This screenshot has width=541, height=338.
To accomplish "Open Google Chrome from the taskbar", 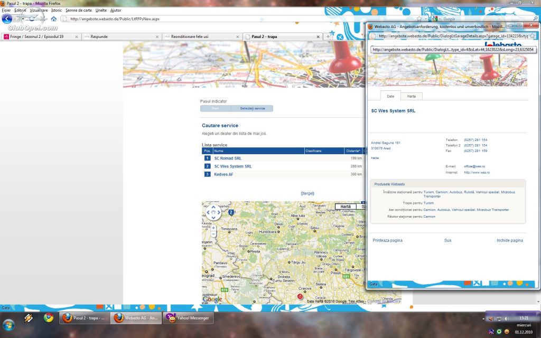I will pyautogui.click(x=49, y=317).
